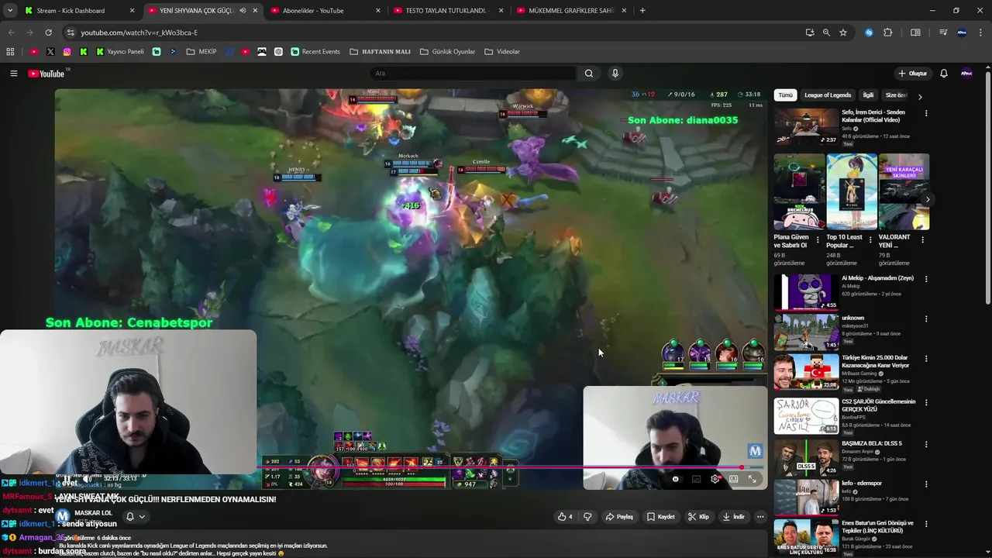Select the League of Legends filter chip
This screenshot has width=992, height=558.
[828, 95]
